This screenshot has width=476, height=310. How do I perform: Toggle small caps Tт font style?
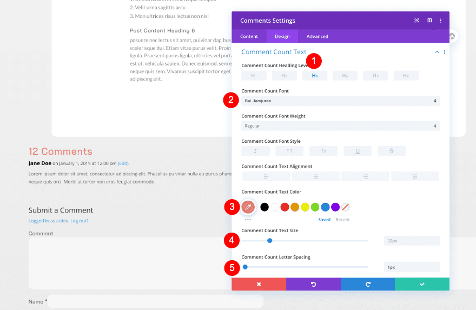coord(323,151)
